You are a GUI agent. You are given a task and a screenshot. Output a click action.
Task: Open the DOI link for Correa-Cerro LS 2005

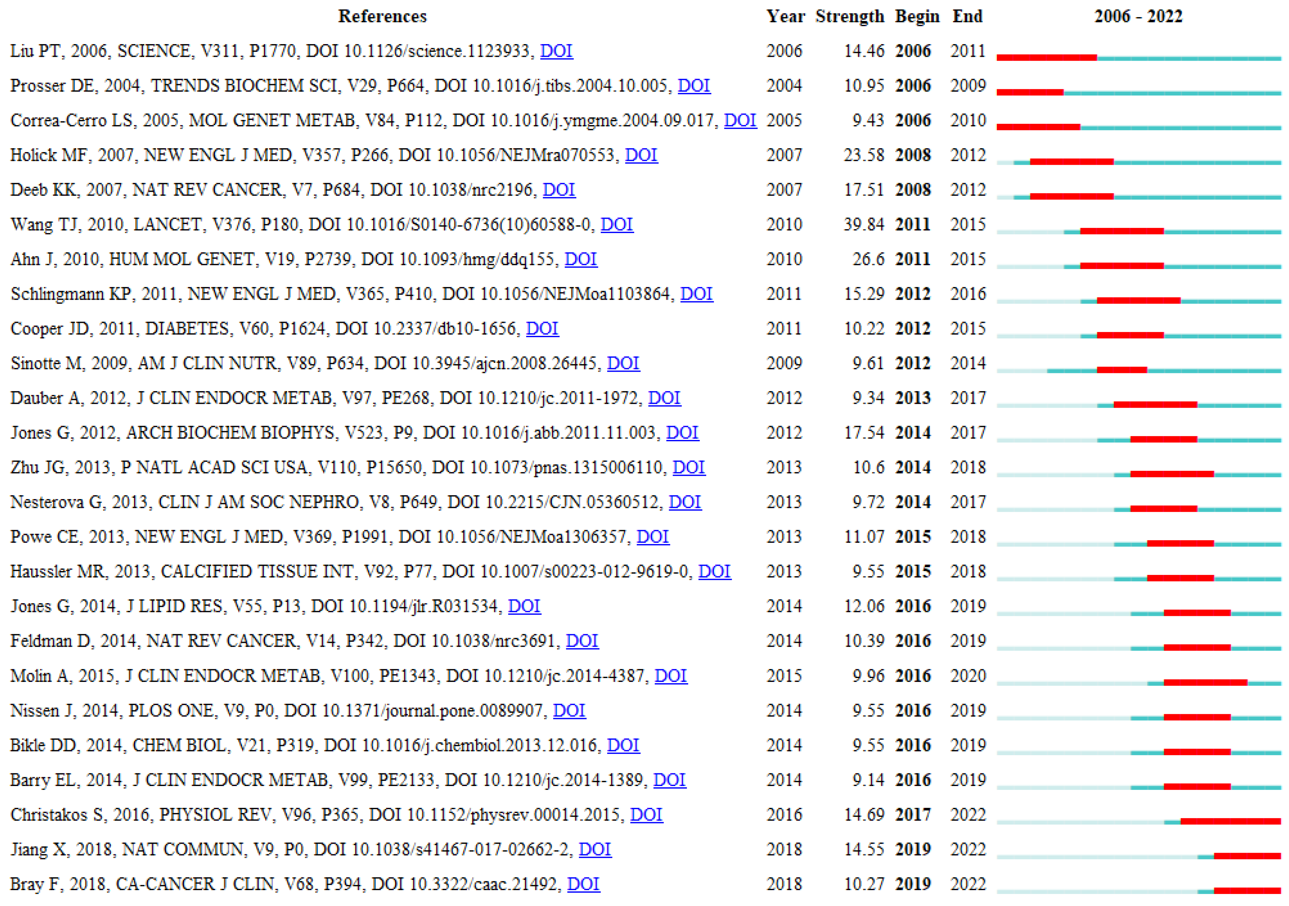coord(741,120)
